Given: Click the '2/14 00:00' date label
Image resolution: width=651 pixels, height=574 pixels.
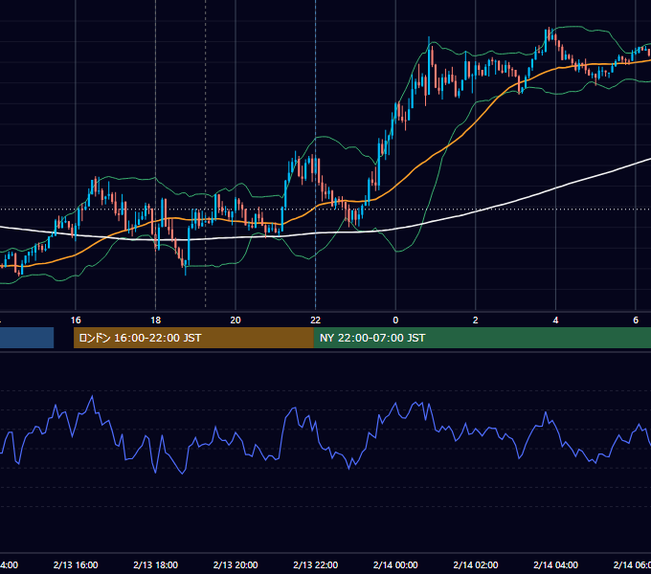Looking at the screenshot, I should pos(395,564).
